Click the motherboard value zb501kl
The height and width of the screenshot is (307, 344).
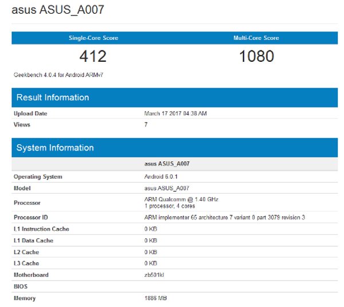click(x=154, y=275)
